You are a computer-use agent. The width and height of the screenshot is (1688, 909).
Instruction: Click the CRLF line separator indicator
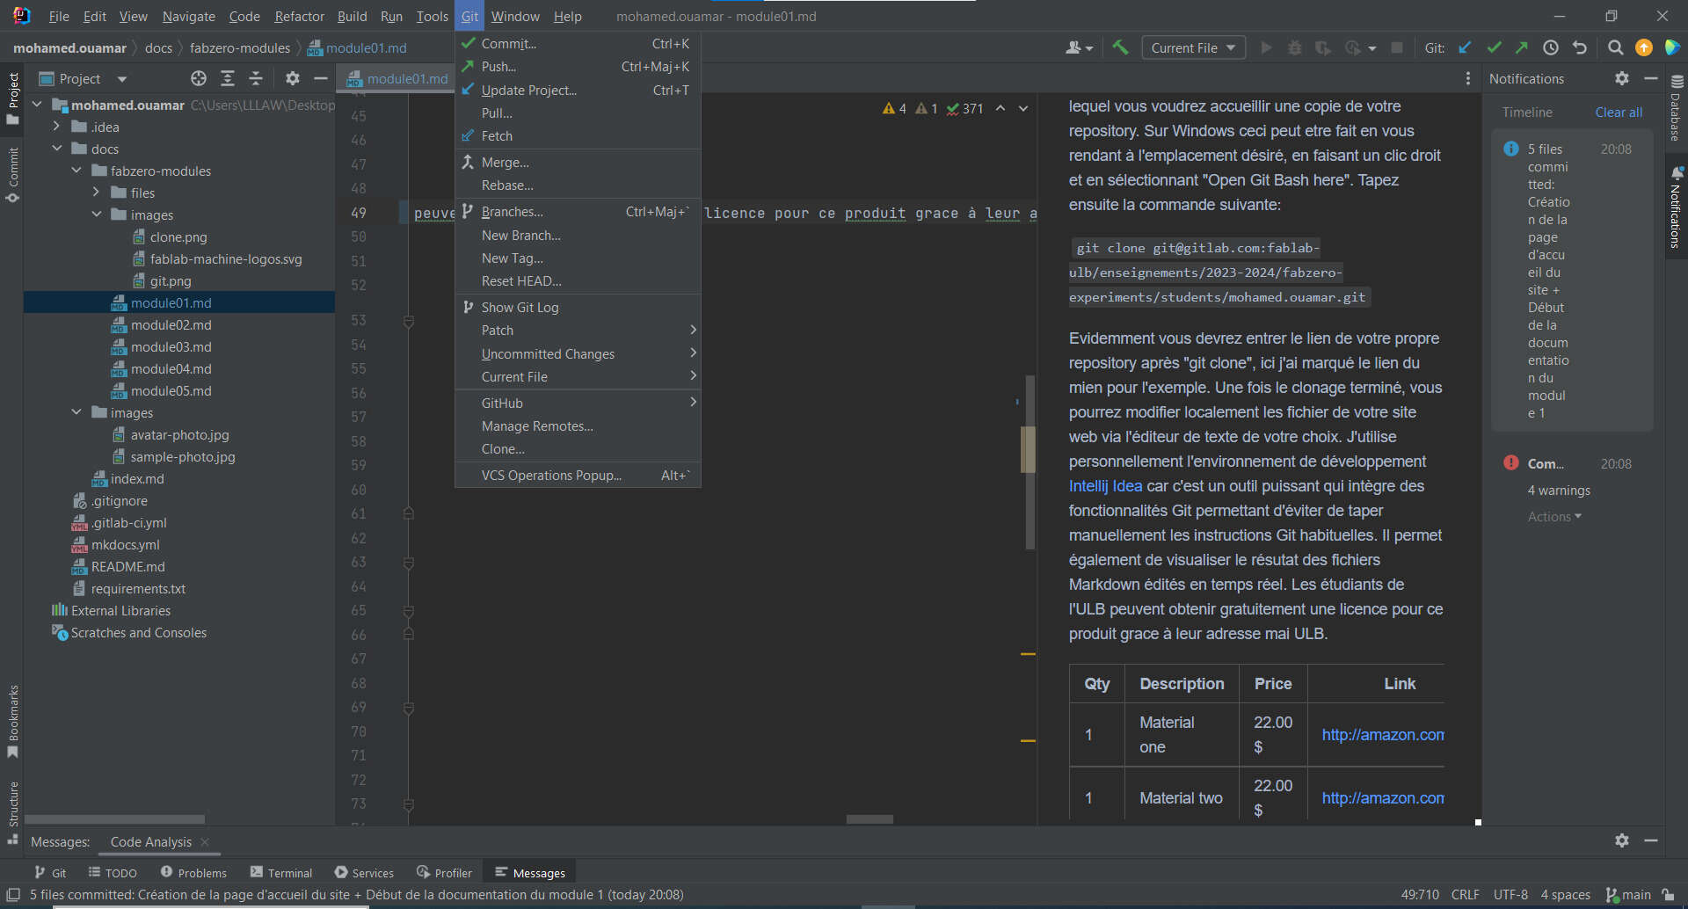tap(1465, 894)
